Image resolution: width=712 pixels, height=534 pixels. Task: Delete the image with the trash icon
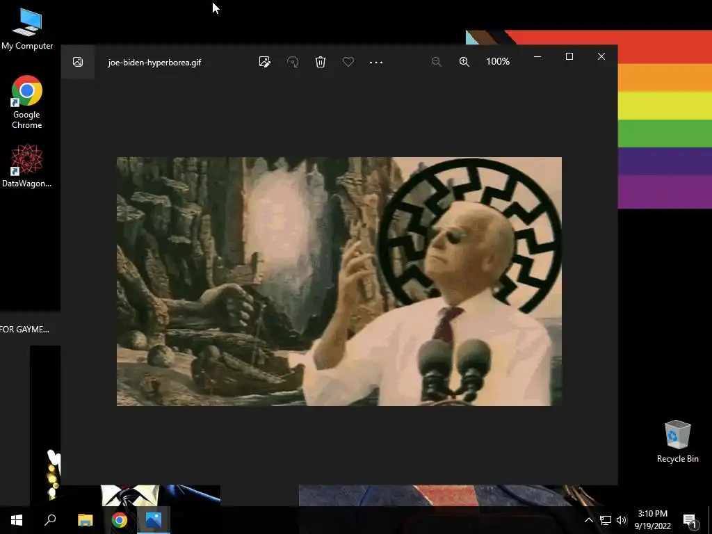coord(321,62)
